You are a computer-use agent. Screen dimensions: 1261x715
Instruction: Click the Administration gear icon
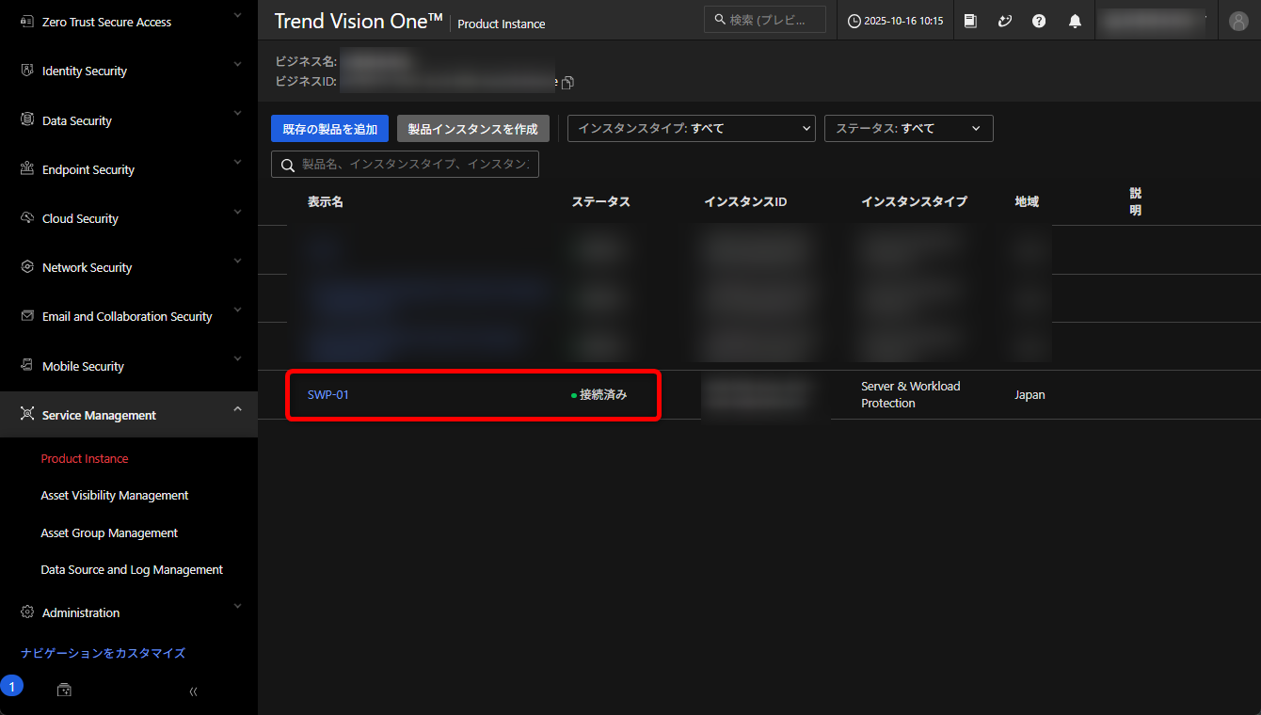27,612
